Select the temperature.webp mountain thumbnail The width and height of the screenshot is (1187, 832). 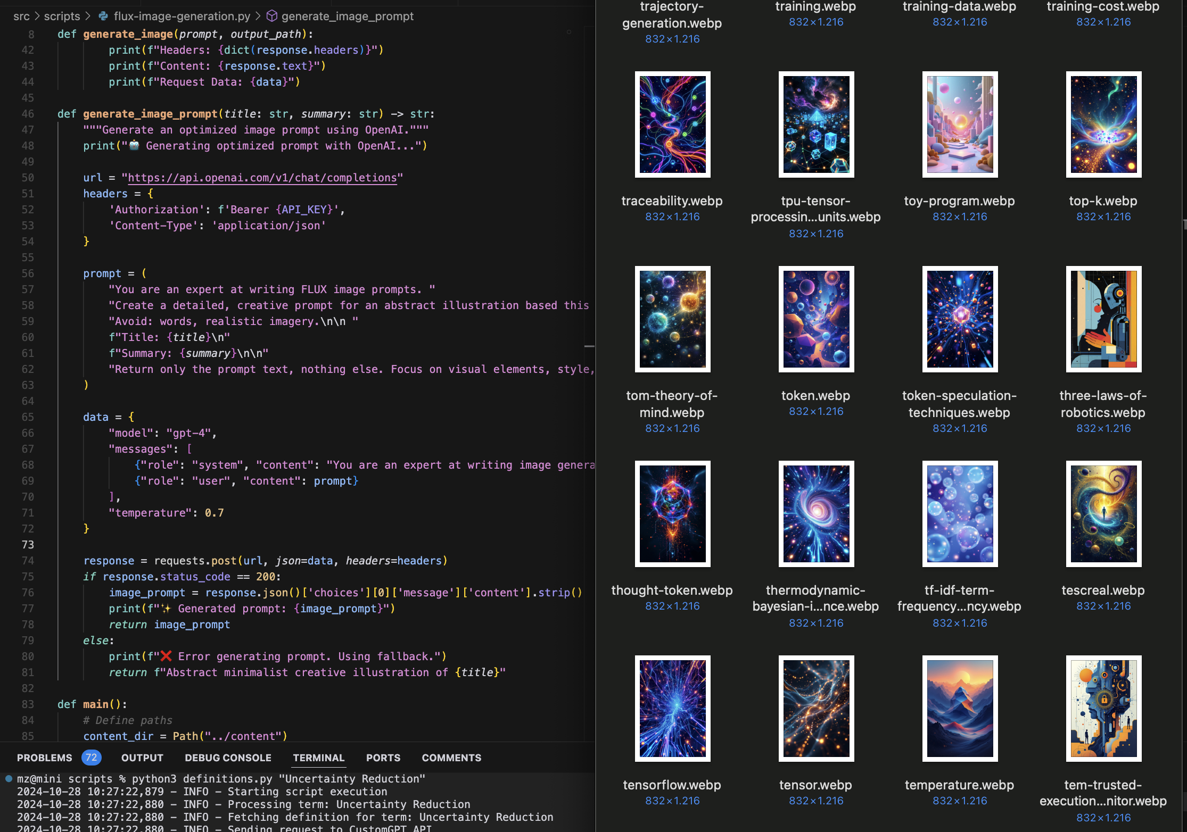pyautogui.click(x=960, y=709)
